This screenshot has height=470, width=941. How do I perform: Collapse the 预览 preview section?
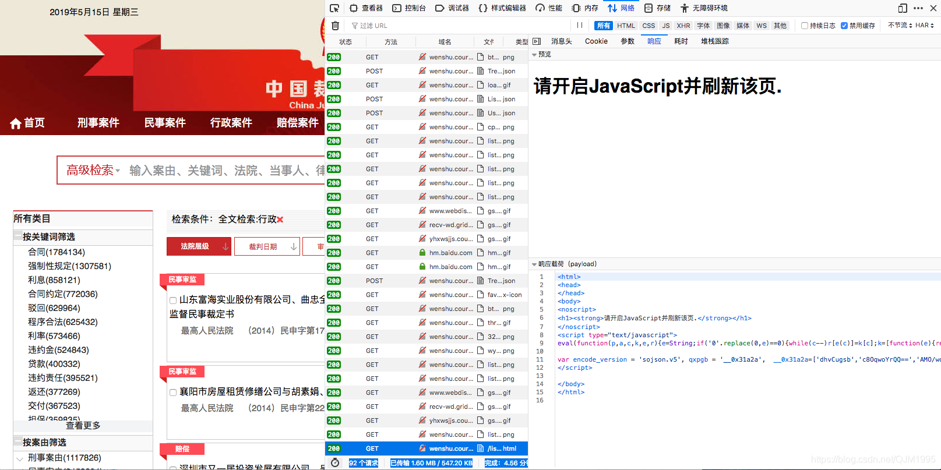tap(534, 55)
